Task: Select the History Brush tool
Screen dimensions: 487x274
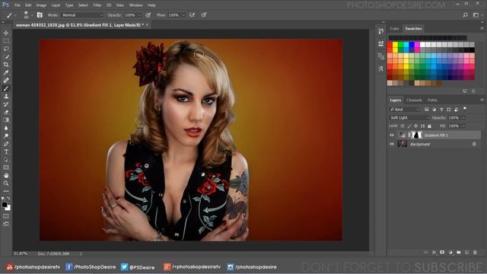Action: coord(6,104)
